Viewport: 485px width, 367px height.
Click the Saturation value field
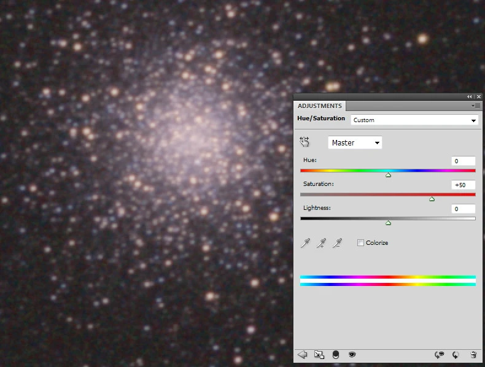[x=464, y=185]
